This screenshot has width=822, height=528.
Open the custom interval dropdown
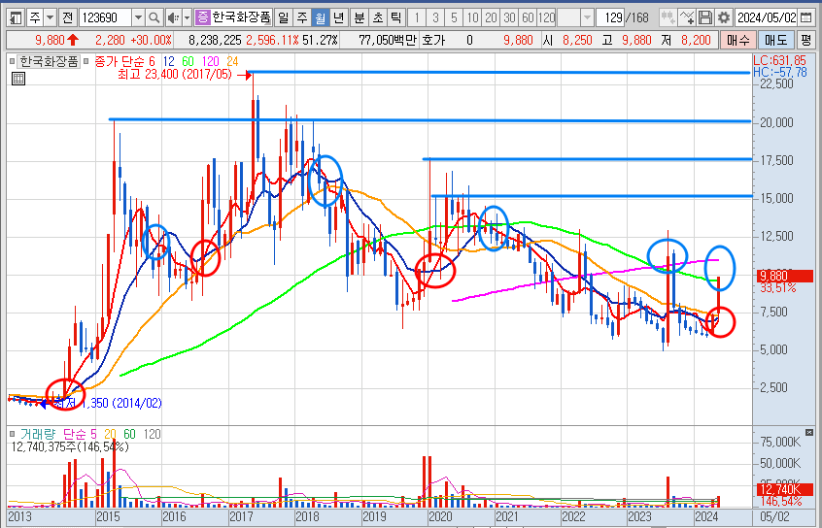pyautogui.click(x=587, y=17)
